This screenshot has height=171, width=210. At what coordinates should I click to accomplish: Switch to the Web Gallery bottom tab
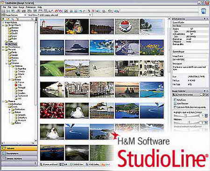click(92, 164)
